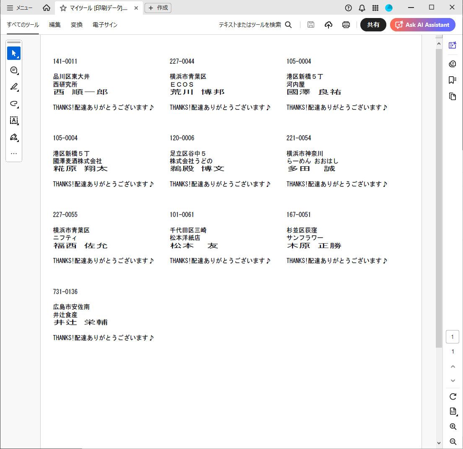Click the name 井辻 栄輔

point(80,322)
